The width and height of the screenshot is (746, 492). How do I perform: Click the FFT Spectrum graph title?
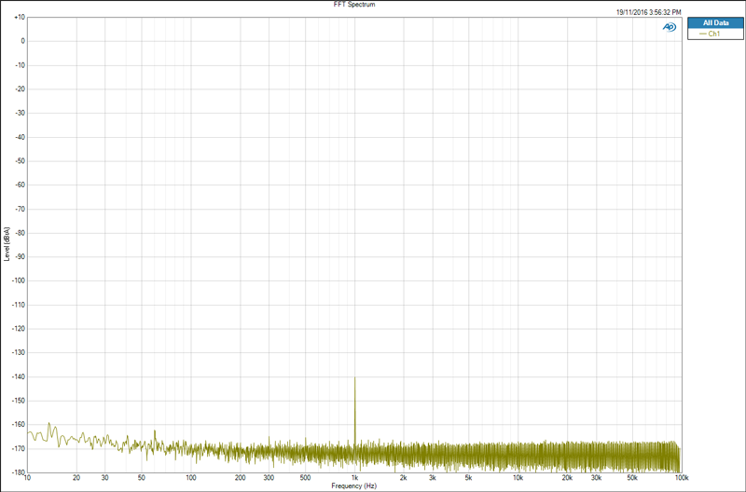(354, 5)
